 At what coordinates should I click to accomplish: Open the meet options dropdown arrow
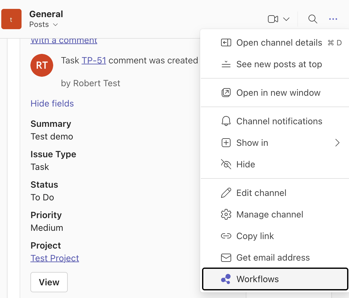pyautogui.click(x=286, y=19)
